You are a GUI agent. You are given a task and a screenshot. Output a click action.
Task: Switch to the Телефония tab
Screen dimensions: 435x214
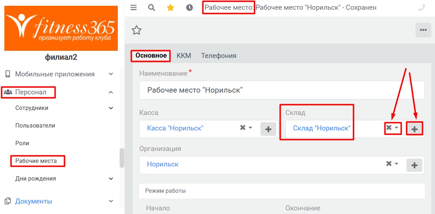point(219,55)
